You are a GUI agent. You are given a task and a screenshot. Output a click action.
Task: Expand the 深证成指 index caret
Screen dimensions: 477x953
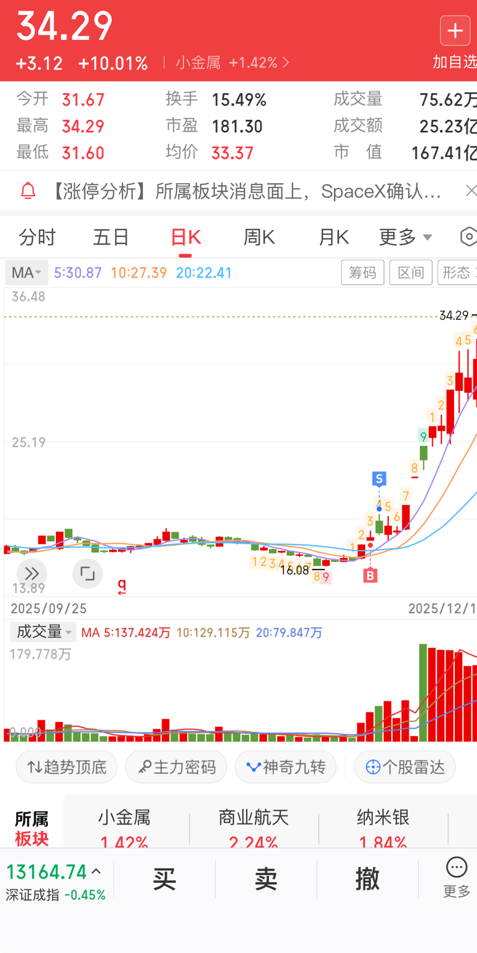[x=96, y=872]
